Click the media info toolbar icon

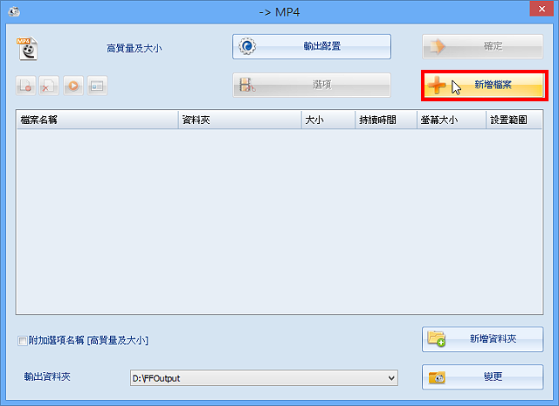coord(97,86)
